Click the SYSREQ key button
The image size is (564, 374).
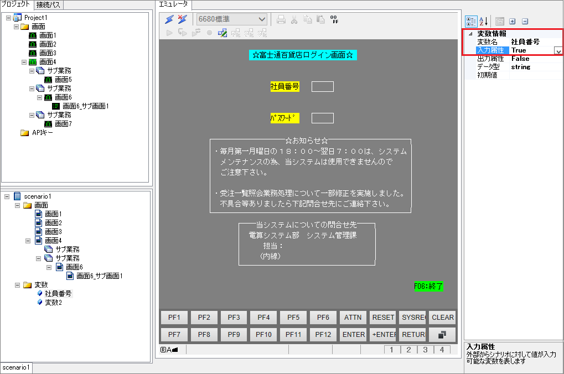(x=413, y=318)
